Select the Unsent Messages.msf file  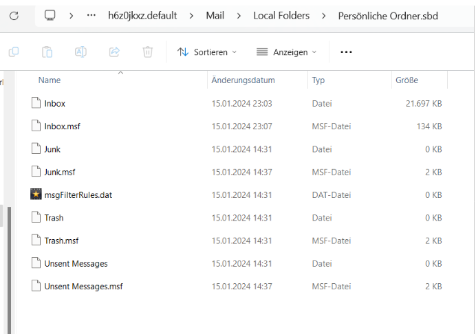[83, 287]
